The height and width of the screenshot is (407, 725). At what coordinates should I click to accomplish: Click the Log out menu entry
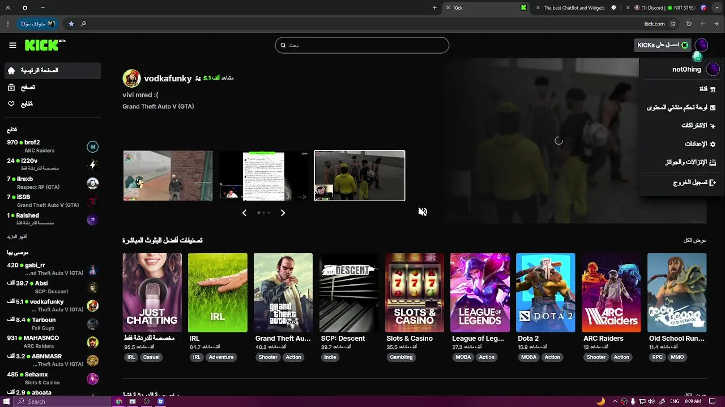(682, 183)
